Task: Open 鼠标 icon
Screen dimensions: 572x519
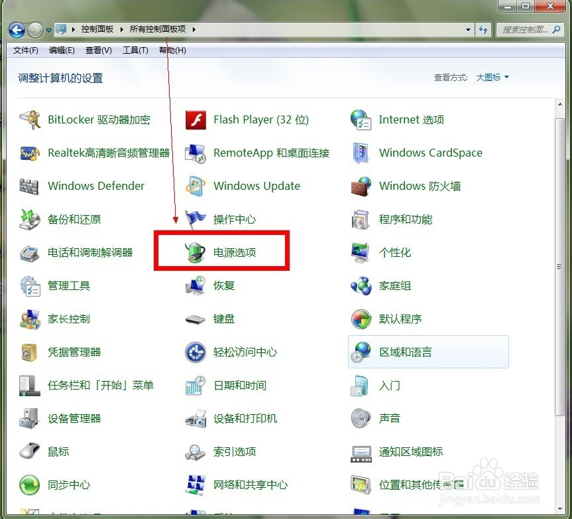Action: pyautogui.click(x=30, y=451)
